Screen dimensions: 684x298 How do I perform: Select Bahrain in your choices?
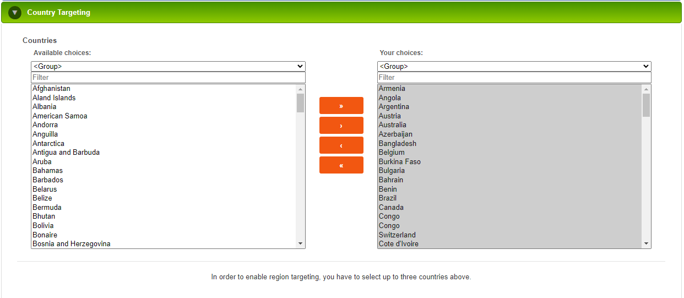click(510, 180)
